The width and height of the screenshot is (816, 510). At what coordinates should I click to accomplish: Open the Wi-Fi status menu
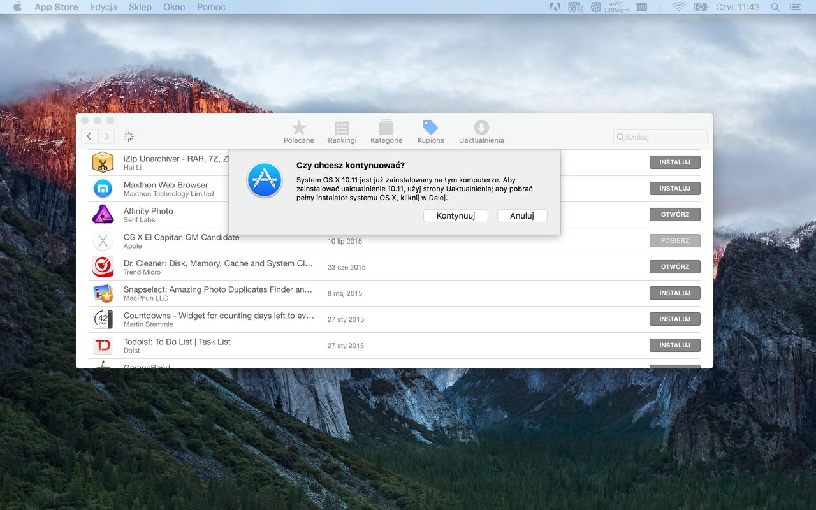679,7
